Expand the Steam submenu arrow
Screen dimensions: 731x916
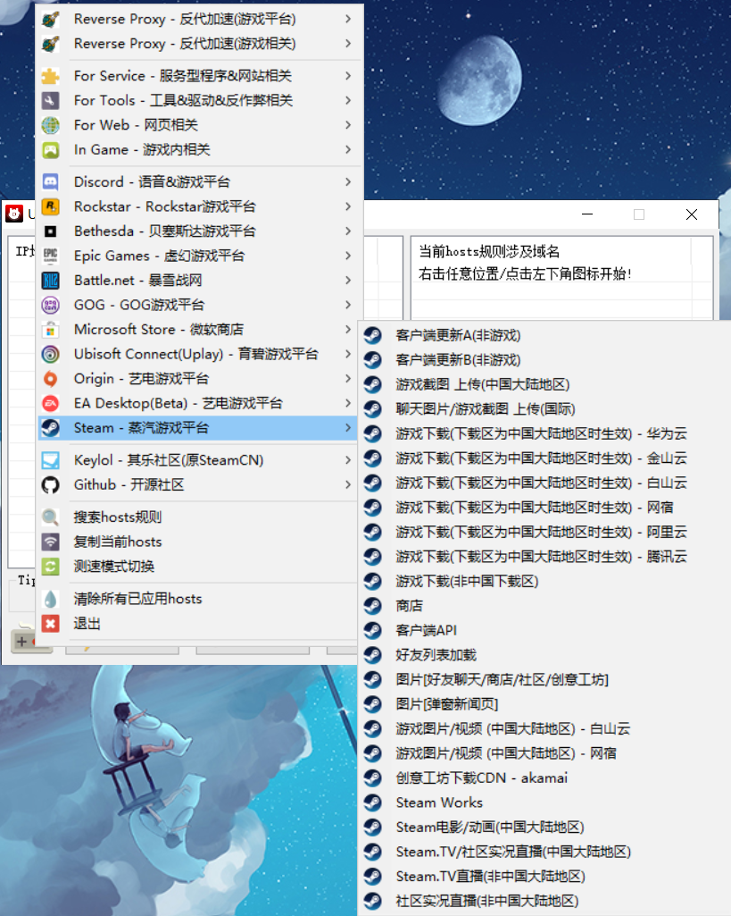tap(348, 428)
